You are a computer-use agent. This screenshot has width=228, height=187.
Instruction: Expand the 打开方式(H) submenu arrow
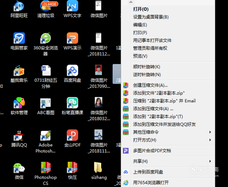pos(210,140)
